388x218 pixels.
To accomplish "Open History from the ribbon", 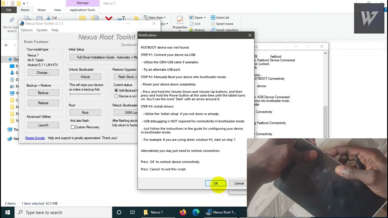I will point(197,30).
